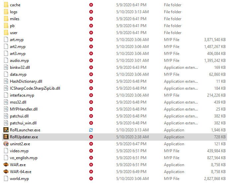Click the sync status icon for RoRLauncher.exe
239x184 pixels.
pyautogui.click(x=91, y=130)
